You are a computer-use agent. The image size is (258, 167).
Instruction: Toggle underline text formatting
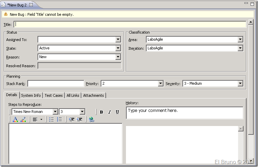click(117, 112)
